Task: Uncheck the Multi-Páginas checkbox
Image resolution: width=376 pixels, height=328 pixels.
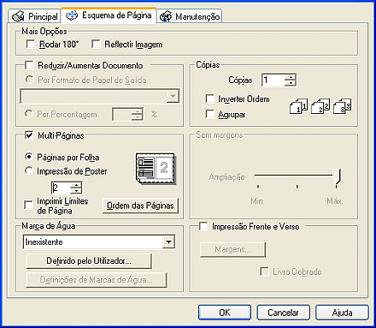Action: pyautogui.click(x=29, y=134)
